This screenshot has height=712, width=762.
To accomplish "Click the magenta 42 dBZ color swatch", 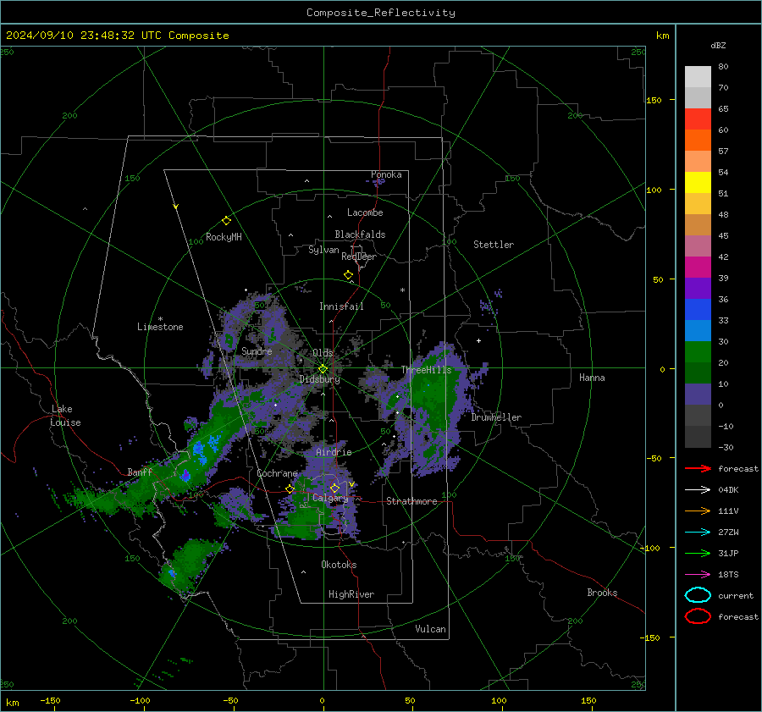I will [698, 267].
